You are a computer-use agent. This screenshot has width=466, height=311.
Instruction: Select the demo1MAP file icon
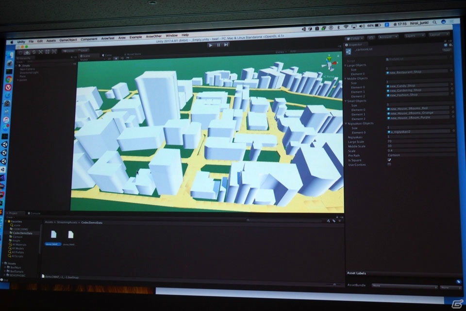pos(53,235)
